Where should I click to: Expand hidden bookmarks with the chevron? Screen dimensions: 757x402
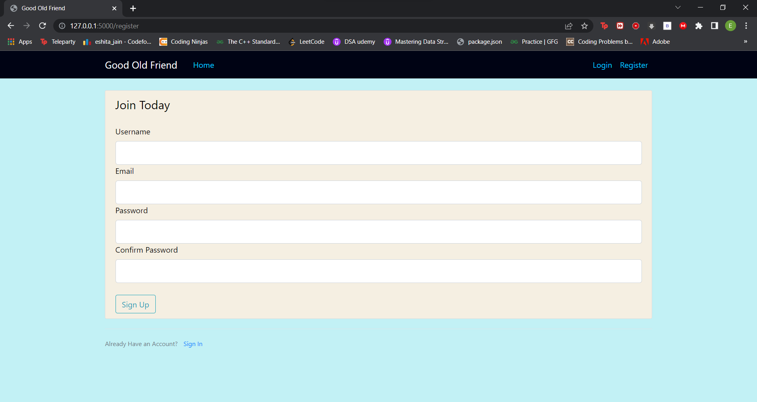746,41
